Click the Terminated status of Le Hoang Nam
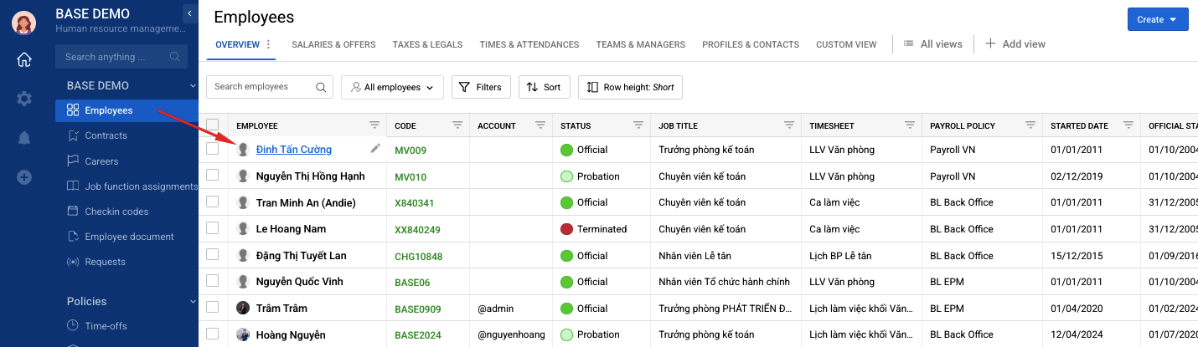This screenshot has width=1198, height=347. point(593,229)
